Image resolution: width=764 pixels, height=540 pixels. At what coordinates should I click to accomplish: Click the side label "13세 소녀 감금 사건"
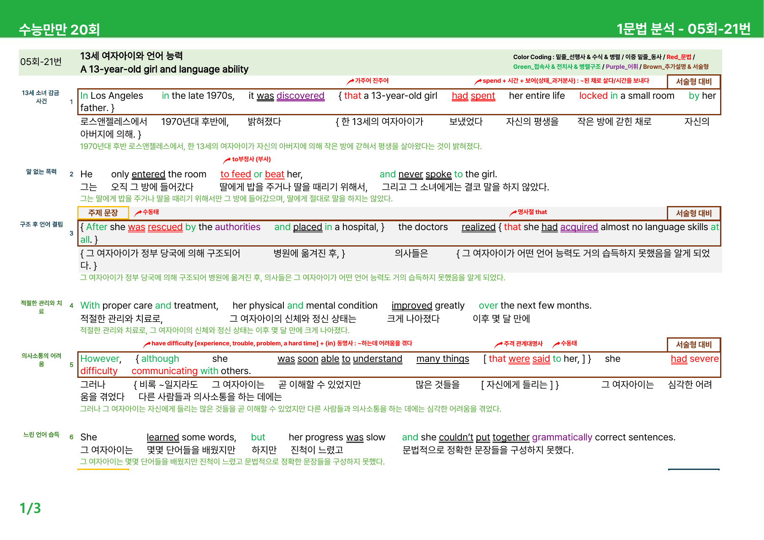coord(41,97)
